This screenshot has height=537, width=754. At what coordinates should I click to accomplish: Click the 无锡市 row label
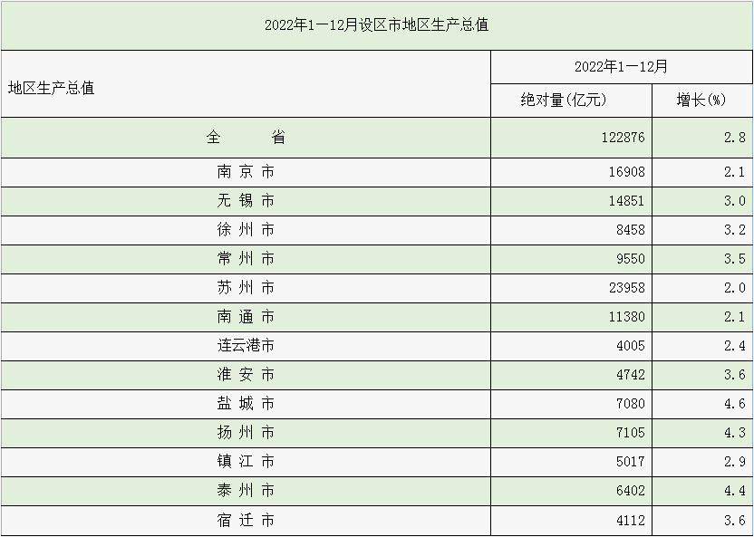(x=246, y=201)
